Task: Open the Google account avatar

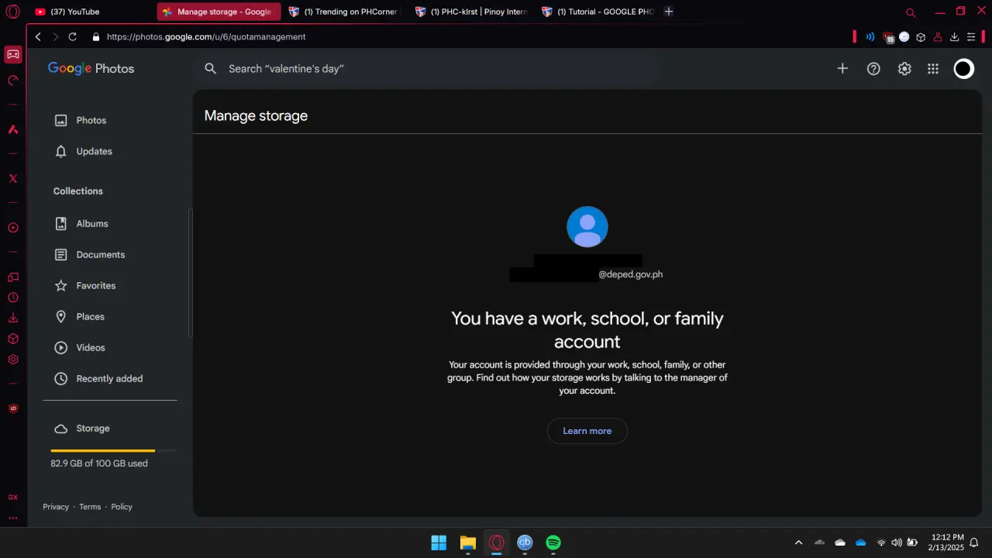Action: point(963,69)
